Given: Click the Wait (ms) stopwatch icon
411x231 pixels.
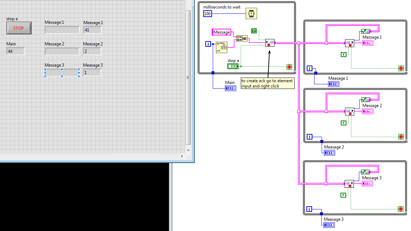Looking at the screenshot, I should [251, 14].
